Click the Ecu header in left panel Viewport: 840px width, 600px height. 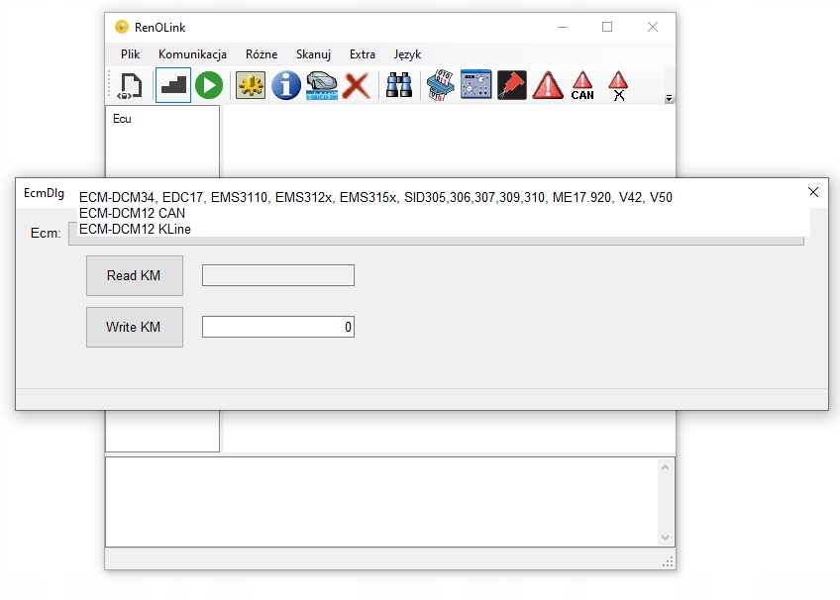coord(122,119)
